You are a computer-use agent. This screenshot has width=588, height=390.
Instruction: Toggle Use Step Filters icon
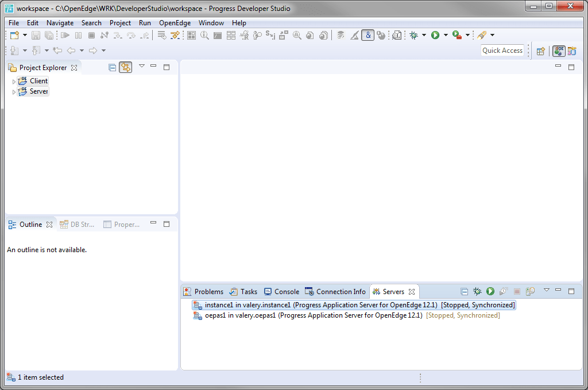(x=175, y=35)
